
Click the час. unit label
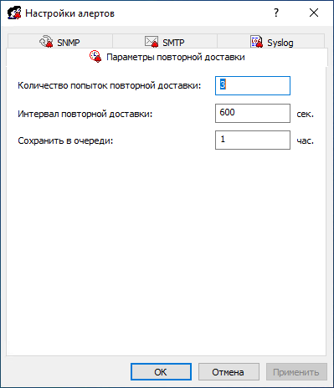pos(305,140)
